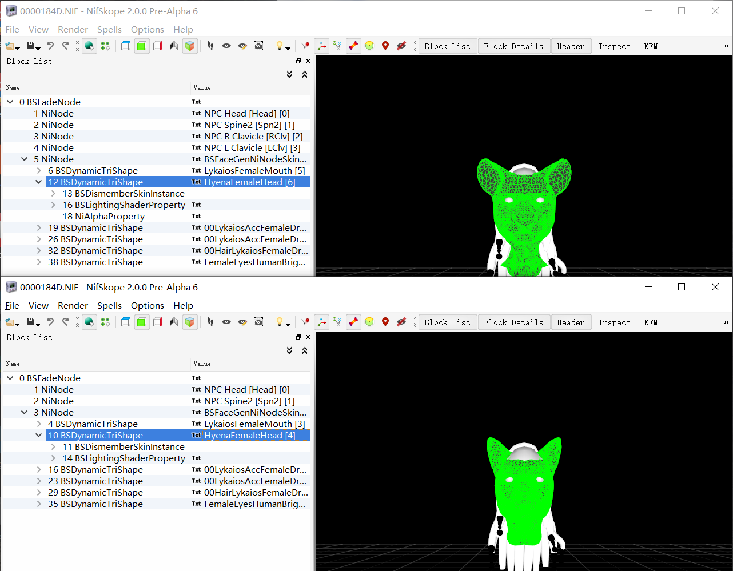The height and width of the screenshot is (571, 733).
Task: Switch to red Side view cube in upper window
Action: (x=158, y=46)
